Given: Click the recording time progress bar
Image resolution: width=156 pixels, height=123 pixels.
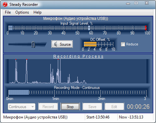Looking at the screenshot, I should click(x=77, y=92).
